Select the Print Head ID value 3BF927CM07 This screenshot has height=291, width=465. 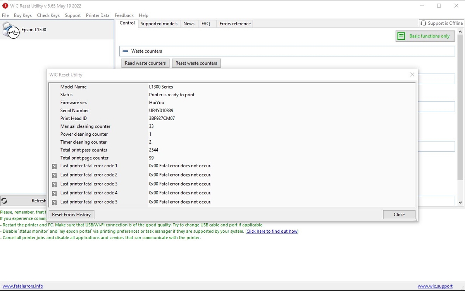pos(162,118)
